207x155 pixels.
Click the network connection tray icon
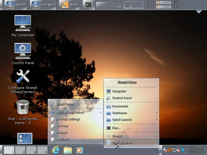click(x=174, y=150)
